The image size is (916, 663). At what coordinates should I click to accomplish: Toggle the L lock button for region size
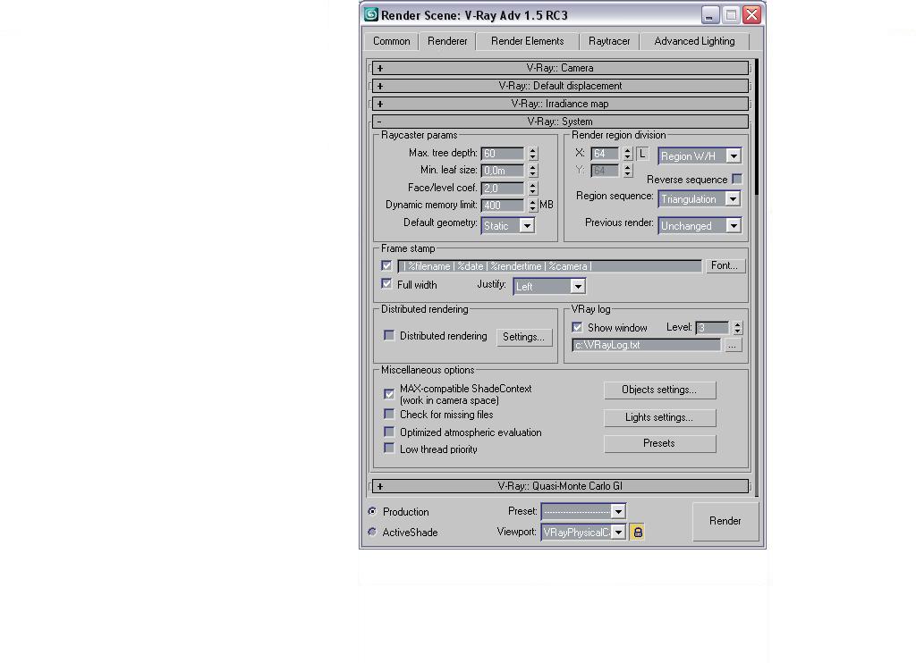coord(642,154)
